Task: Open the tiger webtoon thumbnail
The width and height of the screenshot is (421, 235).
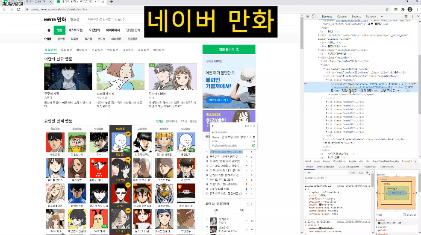Action: click(x=164, y=194)
